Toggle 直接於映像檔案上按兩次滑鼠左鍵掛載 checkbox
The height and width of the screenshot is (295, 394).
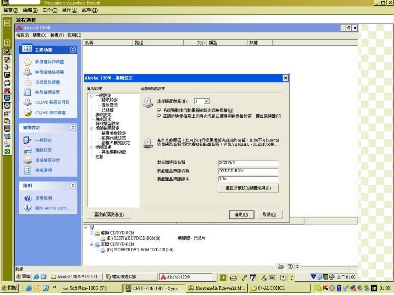pyautogui.click(x=159, y=116)
